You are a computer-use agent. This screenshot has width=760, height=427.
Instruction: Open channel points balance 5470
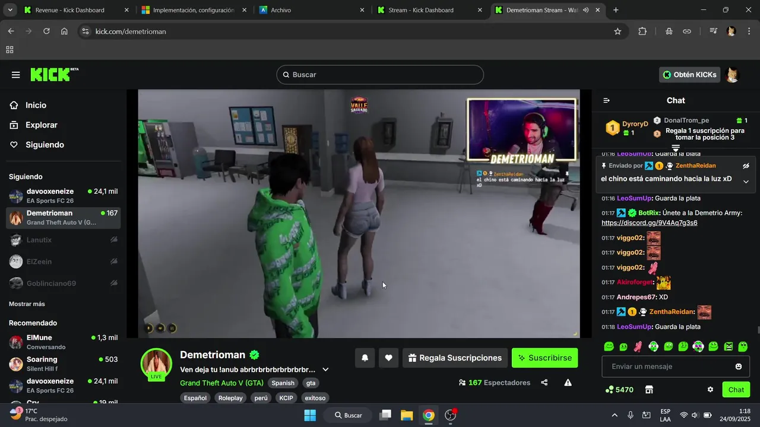[619, 390]
